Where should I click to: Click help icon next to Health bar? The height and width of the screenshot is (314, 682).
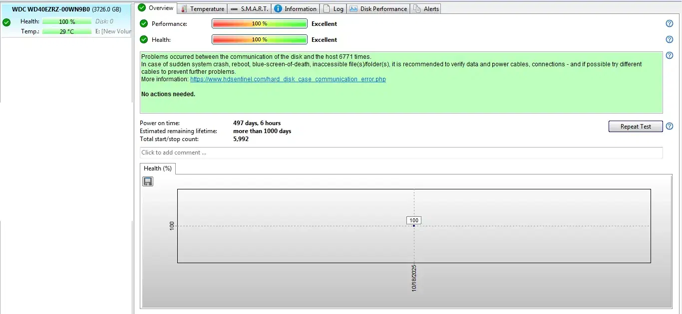coord(670,39)
